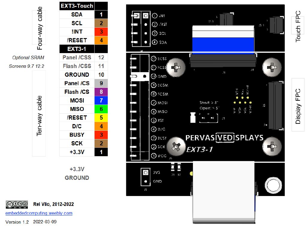Click the orange swatch beside D/C

(x=101, y=126)
